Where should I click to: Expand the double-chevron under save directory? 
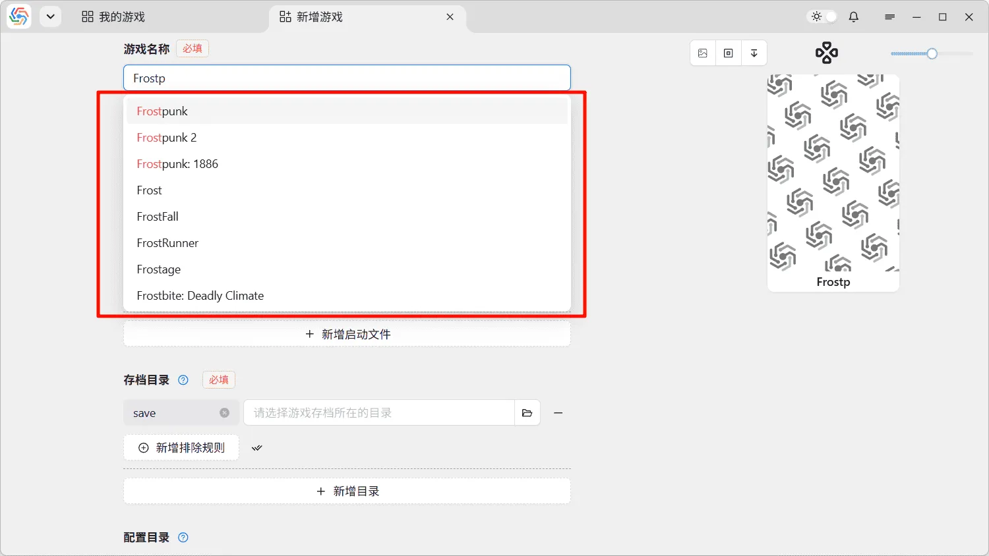click(x=257, y=448)
